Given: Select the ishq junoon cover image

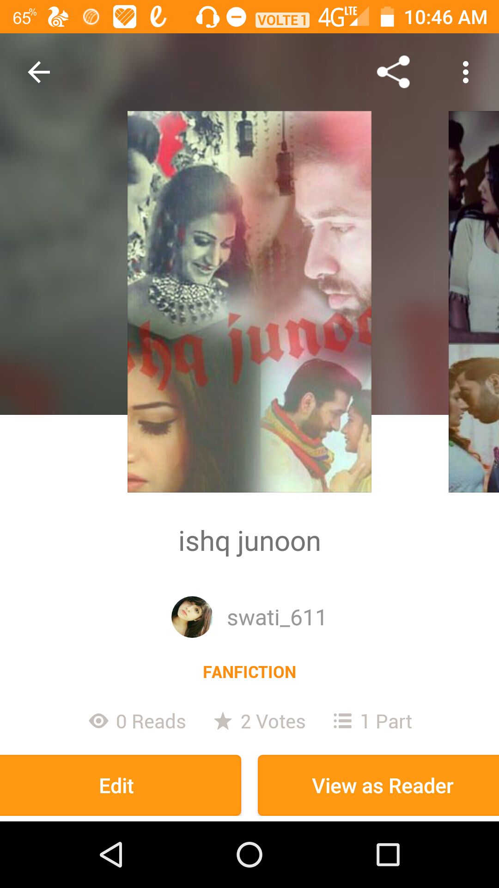Looking at the screenshot, I should click(249, 302).
